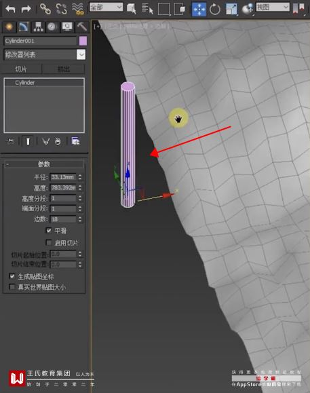Collapse the 参数 rollout header

(44, 164)
